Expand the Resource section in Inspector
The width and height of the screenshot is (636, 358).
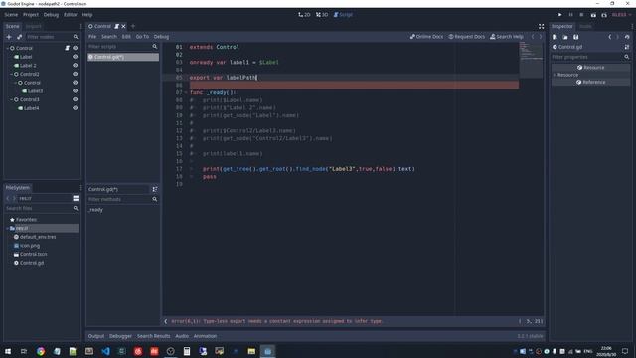coord(555,75)
